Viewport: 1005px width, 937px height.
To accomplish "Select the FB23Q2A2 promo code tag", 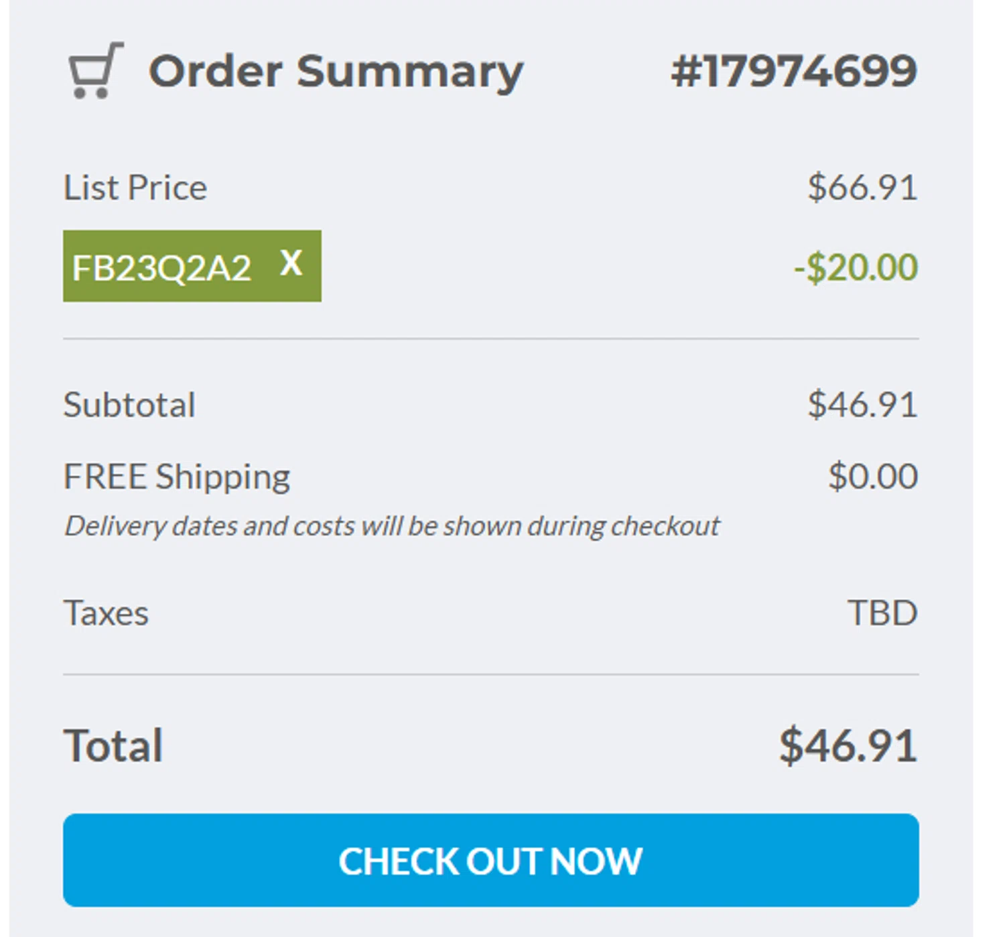I will (x=161, y=267).
